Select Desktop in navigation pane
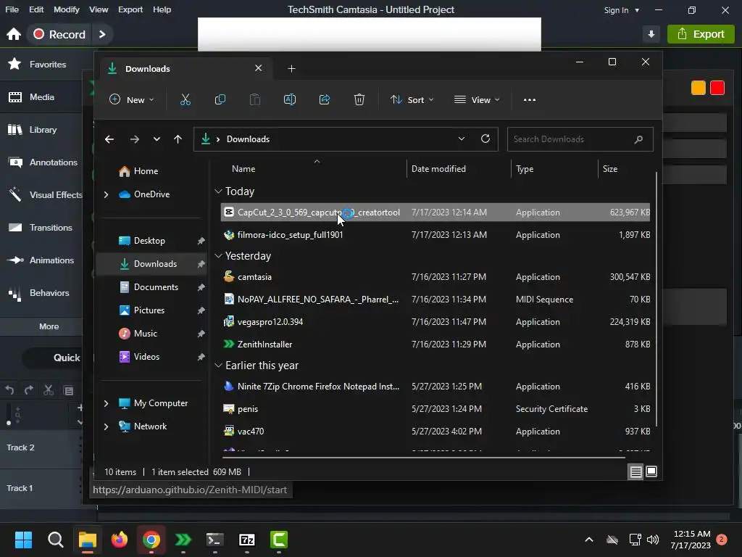The image size is (742, 557). (x=149, y=241)
